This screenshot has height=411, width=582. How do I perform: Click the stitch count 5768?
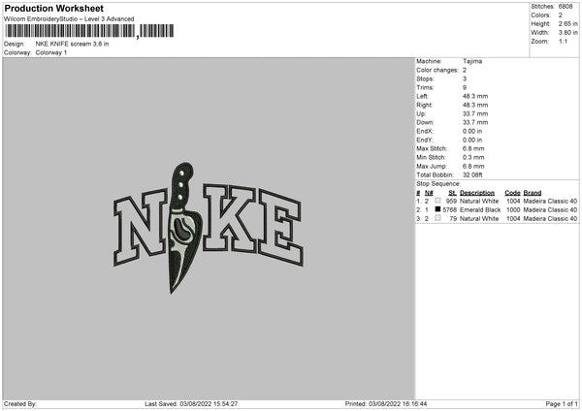[x=449, y=210]
